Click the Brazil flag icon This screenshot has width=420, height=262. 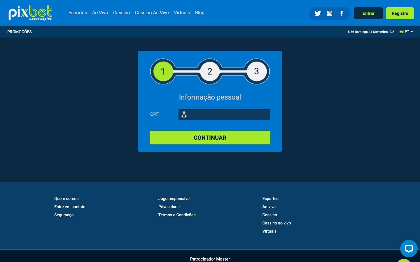pyautogui.click(x=402, y=32)
